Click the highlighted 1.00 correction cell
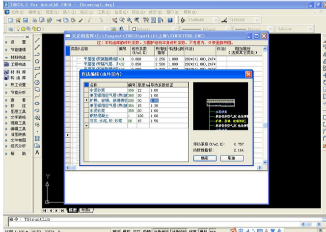326x232 pixels. (x=155, y=101)
